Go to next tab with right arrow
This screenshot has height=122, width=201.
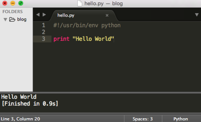coord(44,15)
